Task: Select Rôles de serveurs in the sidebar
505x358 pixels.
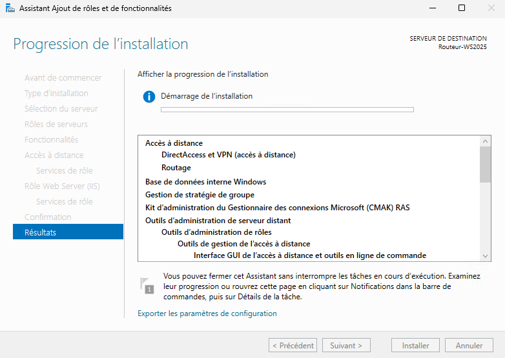Action: pos(56,124)
